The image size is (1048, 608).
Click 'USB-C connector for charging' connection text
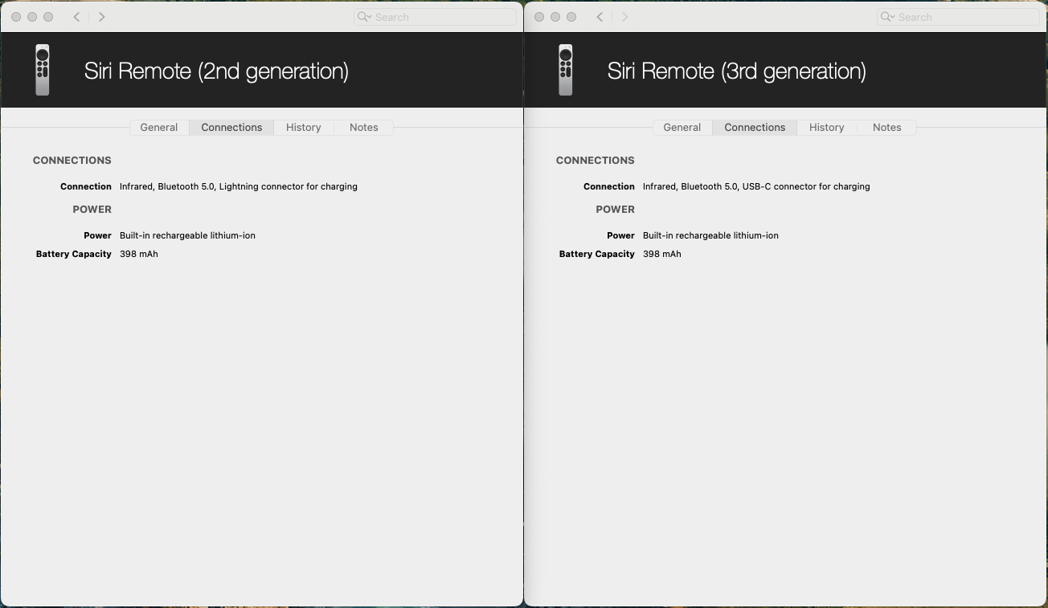coord(806,186)
